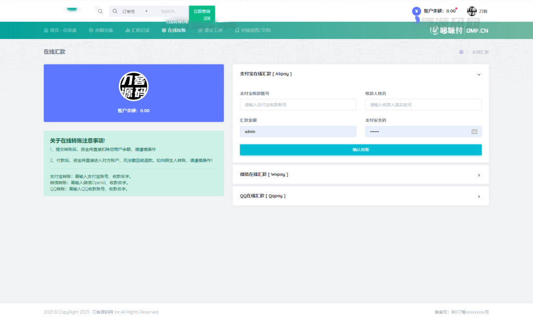This screenshot has height=321, width=533.
Task: Click the 在线汇款 page title
Action: [x=54, y=52]
